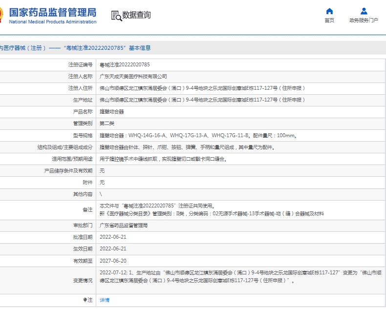Click 无 value in 产品储存条件及有效期 row
The width and height of the screenshot is (386, 310).
click(102, 171)
